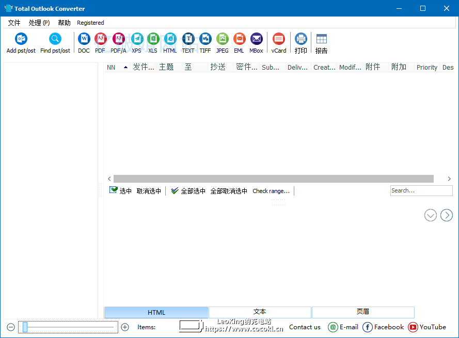Open the Facebook link icon

point(368,327)
